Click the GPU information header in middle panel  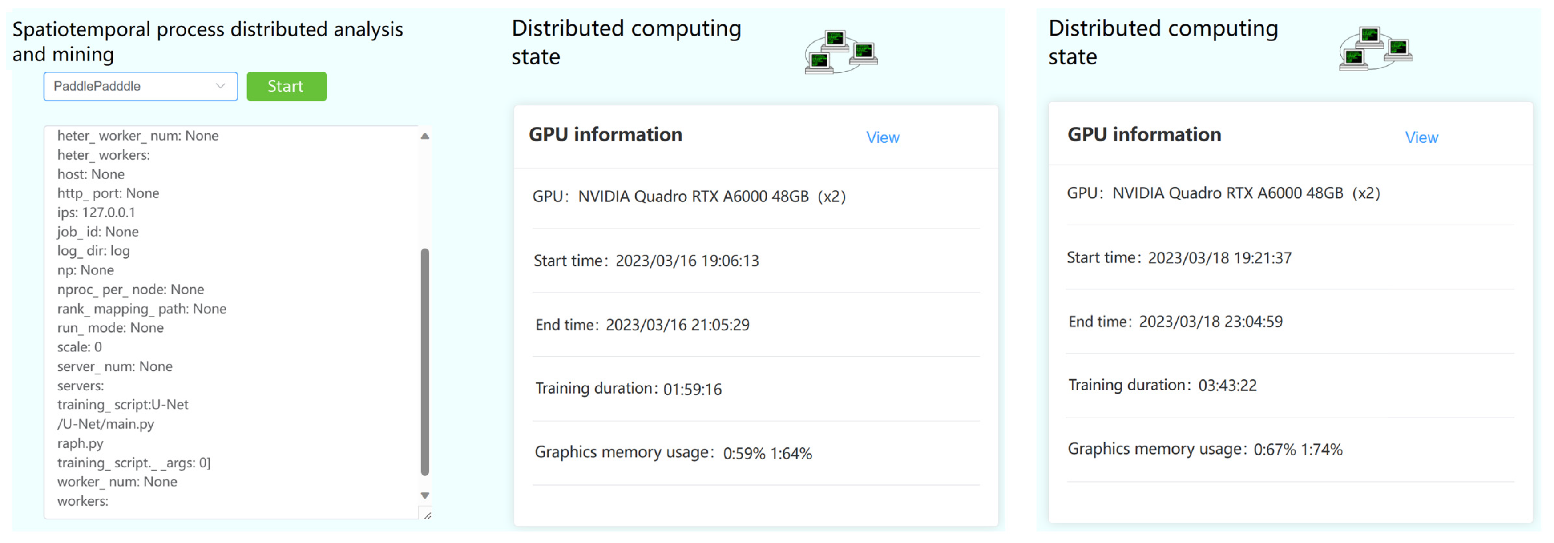(x=605, y=135)
